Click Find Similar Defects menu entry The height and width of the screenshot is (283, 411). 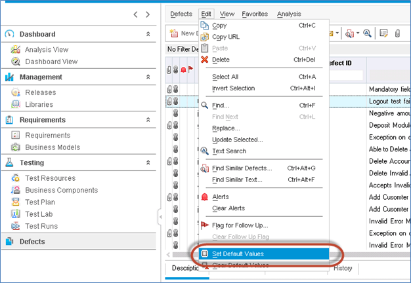[x=242, y=168]
